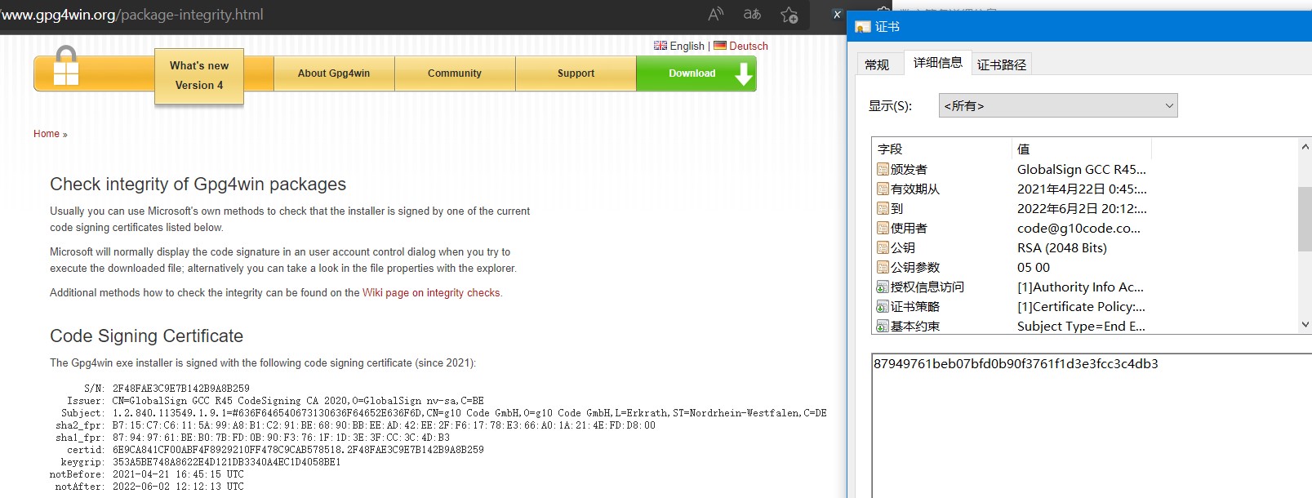
Task: Click the icon beside 公钥 field
Action: (x=883, y=247)
